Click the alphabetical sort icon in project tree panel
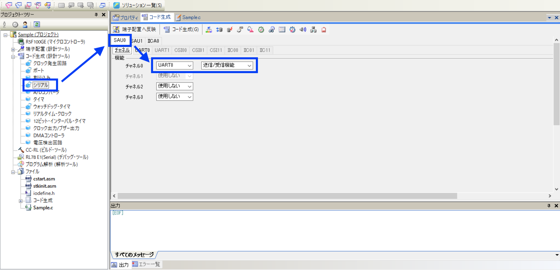The width and height of the screenshot is (560, 270). (x=5, y=24)
